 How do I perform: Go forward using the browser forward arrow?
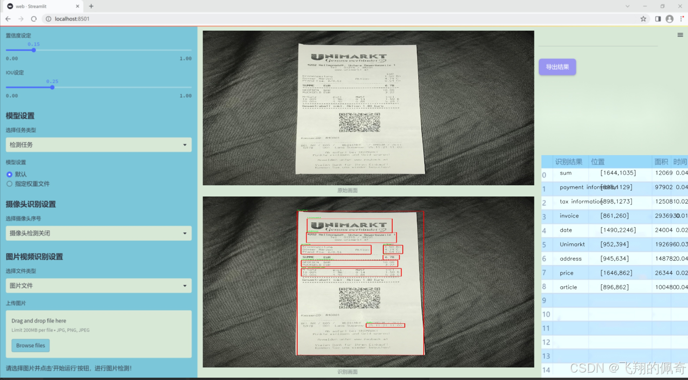tap(21, 19)
